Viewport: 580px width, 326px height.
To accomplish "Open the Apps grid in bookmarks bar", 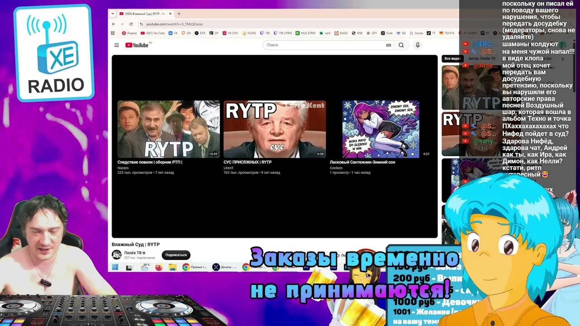I will point(113,33).
